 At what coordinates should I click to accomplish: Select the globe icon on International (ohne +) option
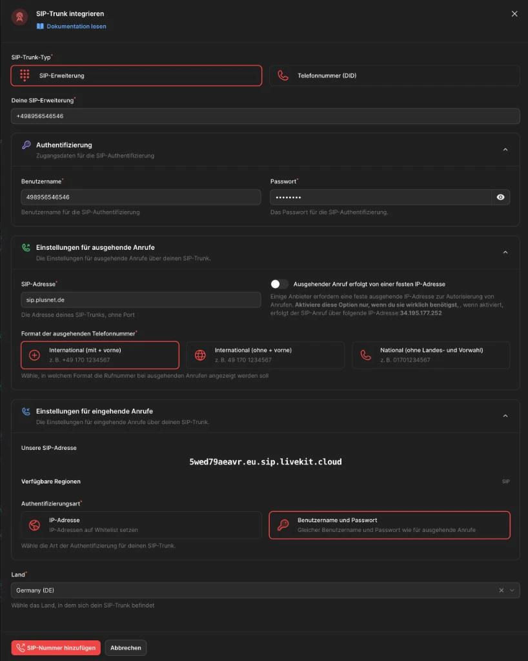click(x=200, y=354)
